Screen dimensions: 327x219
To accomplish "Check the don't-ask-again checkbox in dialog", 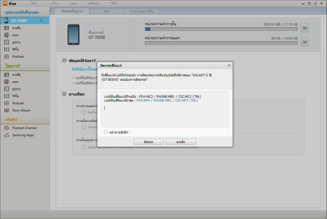I will (x=106, y=132).
